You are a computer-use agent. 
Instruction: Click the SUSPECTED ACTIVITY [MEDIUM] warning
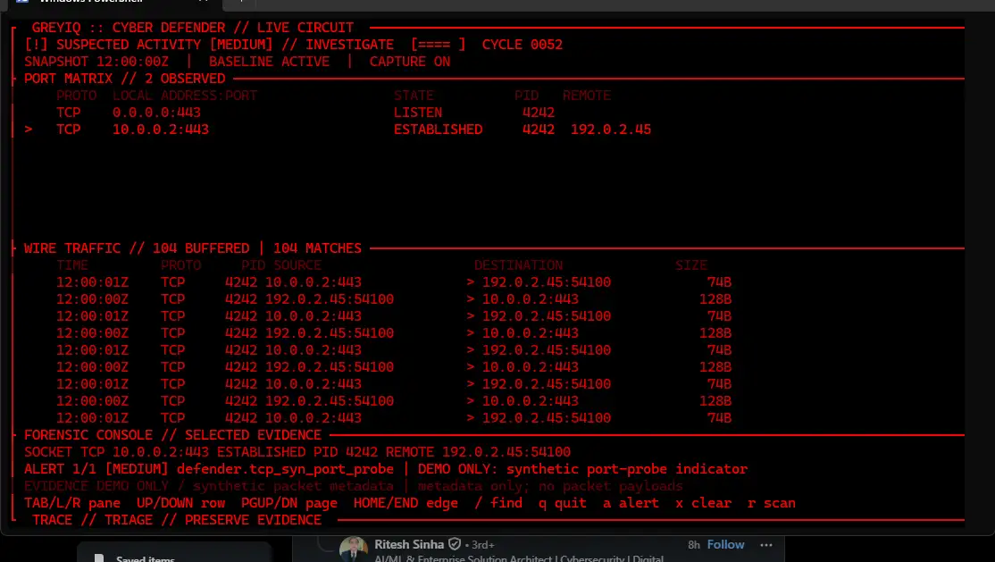[148, 45]
